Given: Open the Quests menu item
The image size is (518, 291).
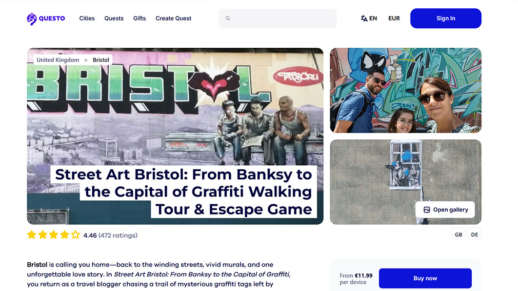Looking at the screenshot, I should pos(114,19).
